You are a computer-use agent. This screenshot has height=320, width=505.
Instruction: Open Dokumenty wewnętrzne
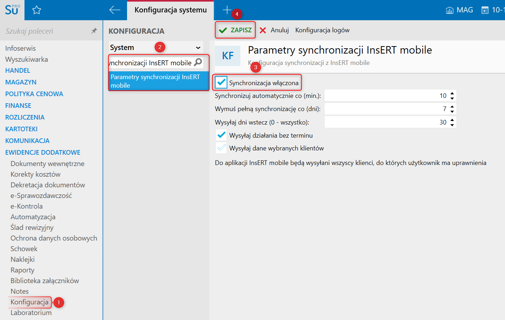[48, 164]
